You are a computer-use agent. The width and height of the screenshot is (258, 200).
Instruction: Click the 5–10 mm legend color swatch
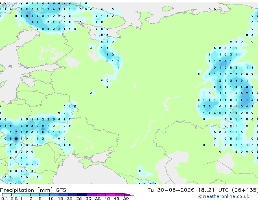(x=44, y=195)
